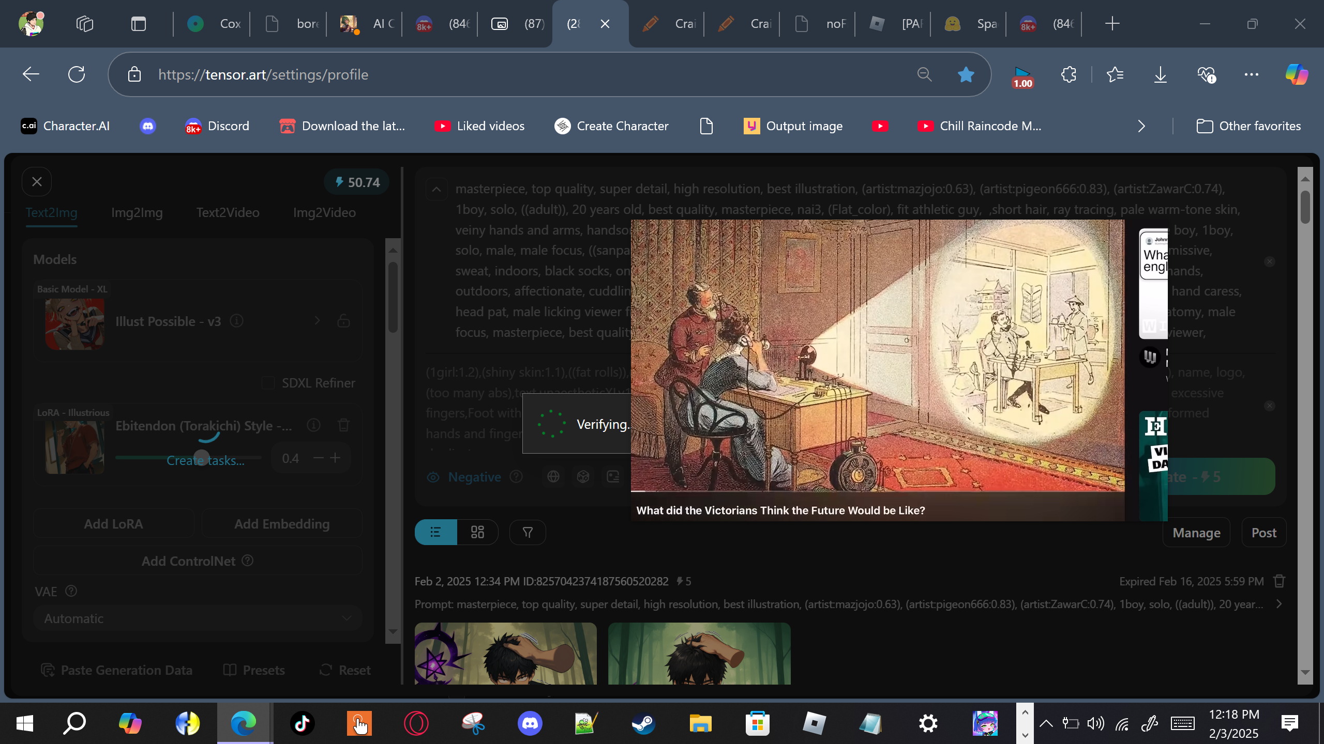Enable the SDXL Refiner checkbox
This screenshot has width=1324, height=744.
(268, 383)
